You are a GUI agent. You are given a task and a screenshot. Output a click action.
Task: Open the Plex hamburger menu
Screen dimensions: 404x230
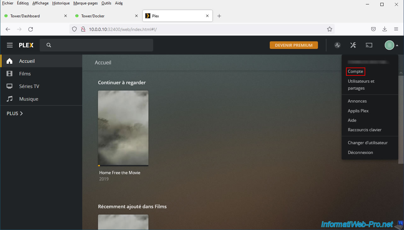click(10, 45)
